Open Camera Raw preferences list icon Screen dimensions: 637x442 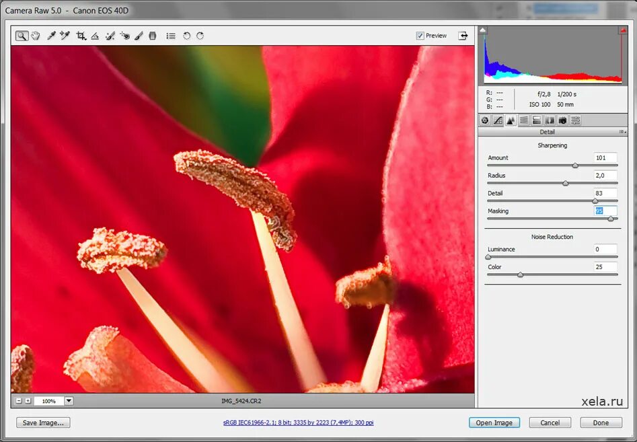tap(171, 36)
